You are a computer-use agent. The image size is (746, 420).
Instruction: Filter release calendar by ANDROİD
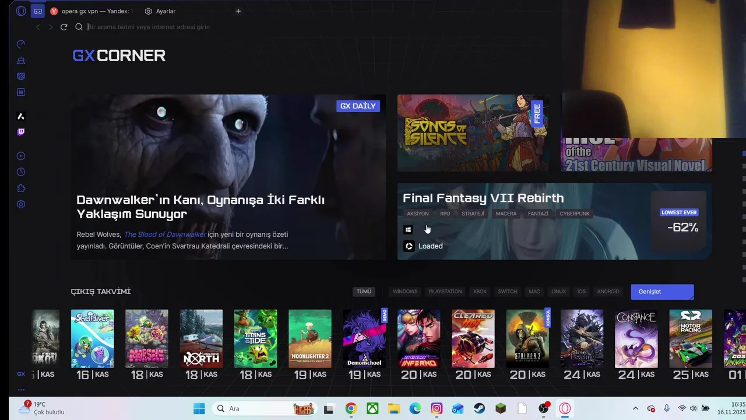coord(608,292)
